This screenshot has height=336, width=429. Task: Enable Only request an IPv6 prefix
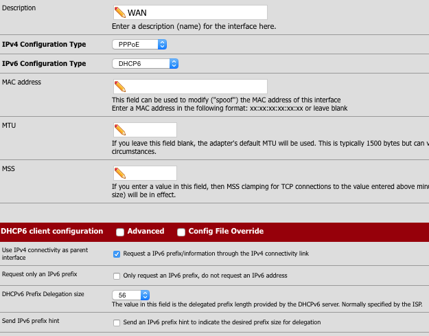coord(117,276)
